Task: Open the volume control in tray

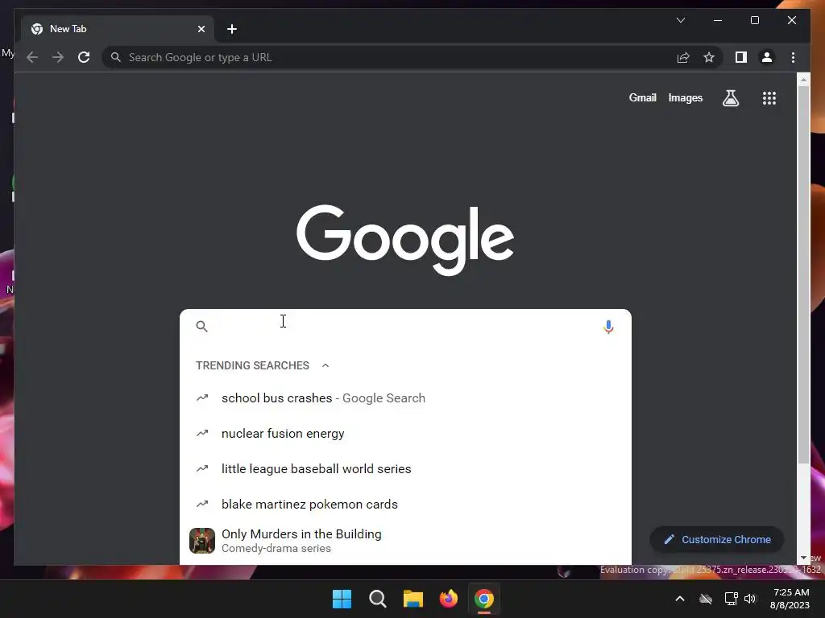Action: tap(750, 599)
